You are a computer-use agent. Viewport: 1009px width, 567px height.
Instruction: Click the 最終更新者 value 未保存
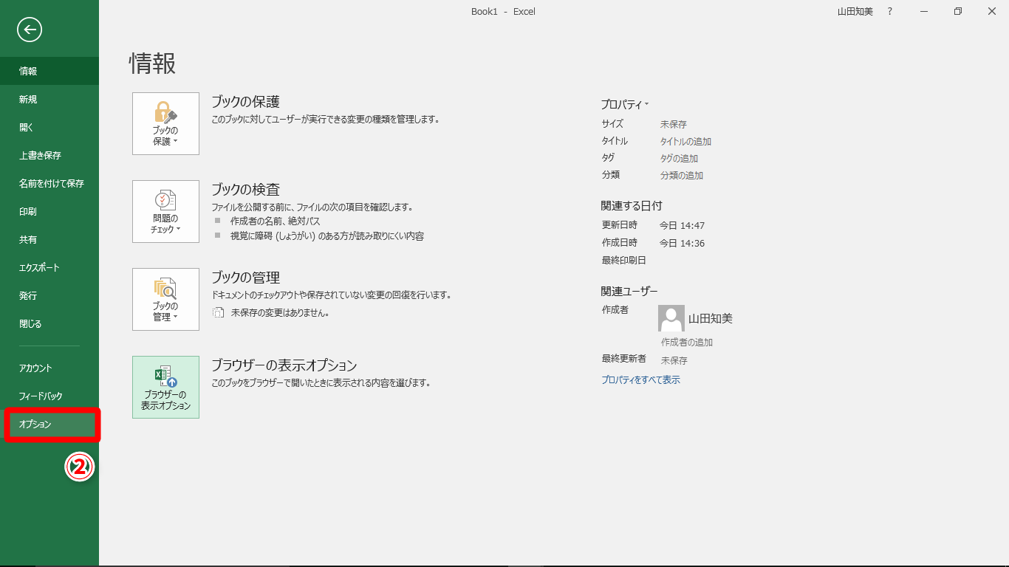click(674, 360)
